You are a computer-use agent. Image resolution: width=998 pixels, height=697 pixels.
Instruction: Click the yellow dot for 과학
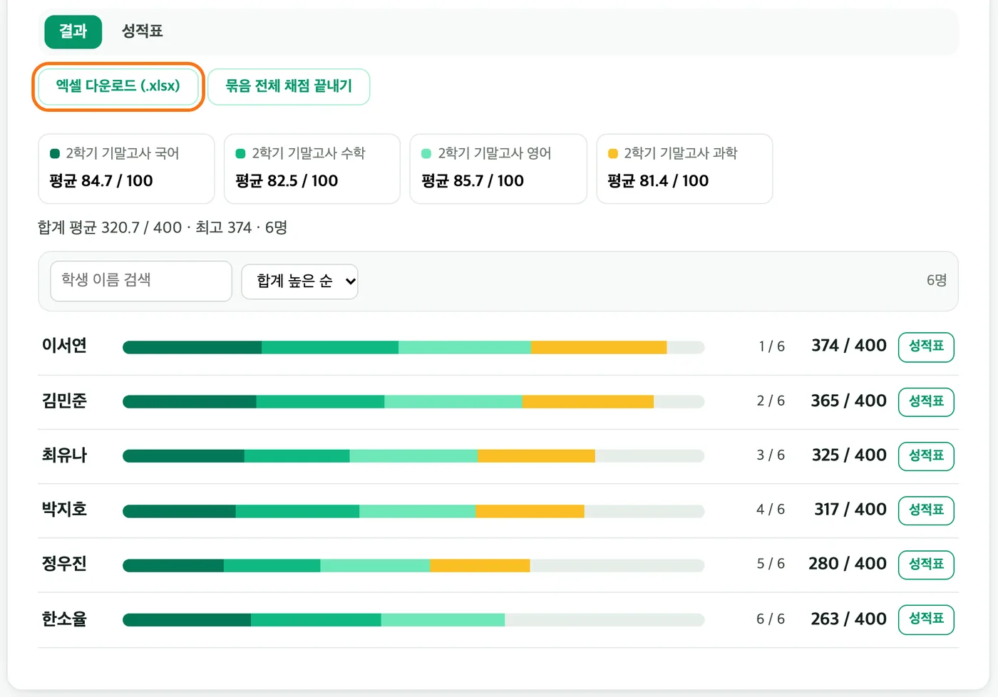[613, 154]
